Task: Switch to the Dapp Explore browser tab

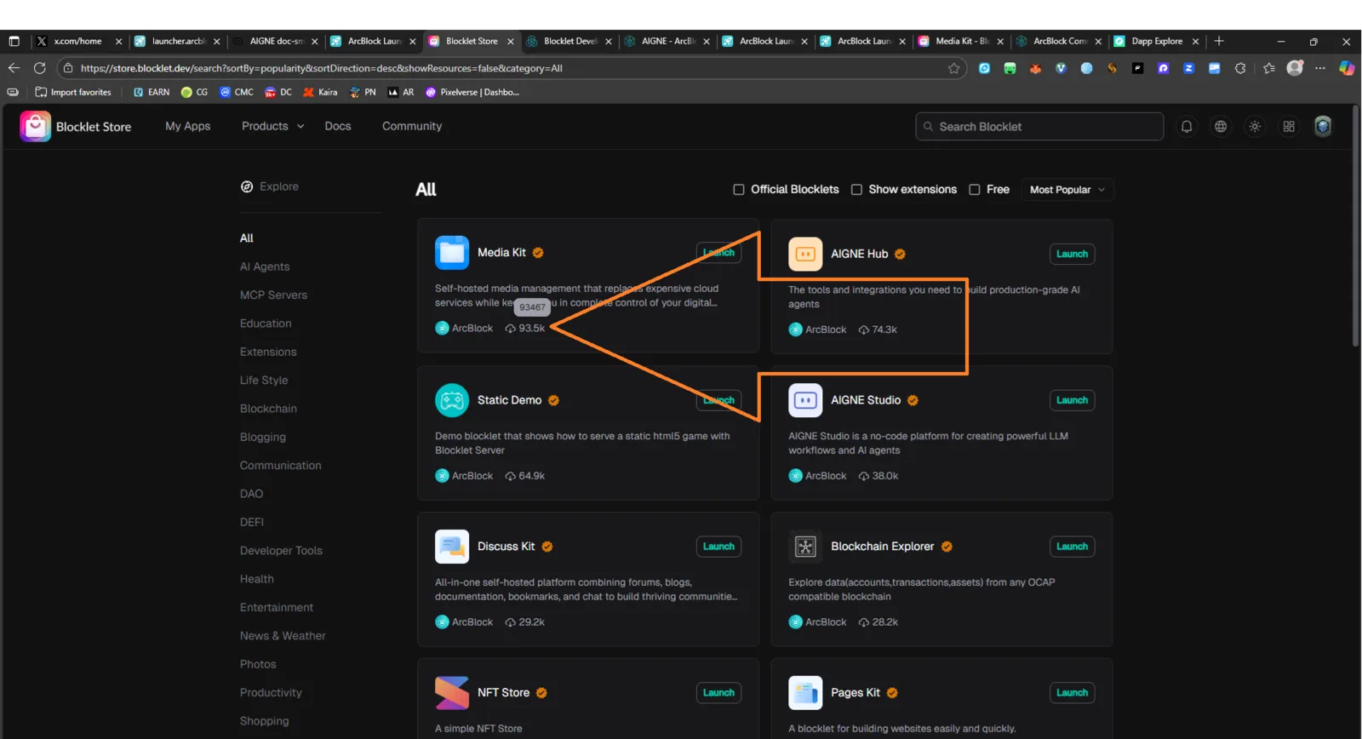Action: pyautogui.click(x=1155, y=41)
